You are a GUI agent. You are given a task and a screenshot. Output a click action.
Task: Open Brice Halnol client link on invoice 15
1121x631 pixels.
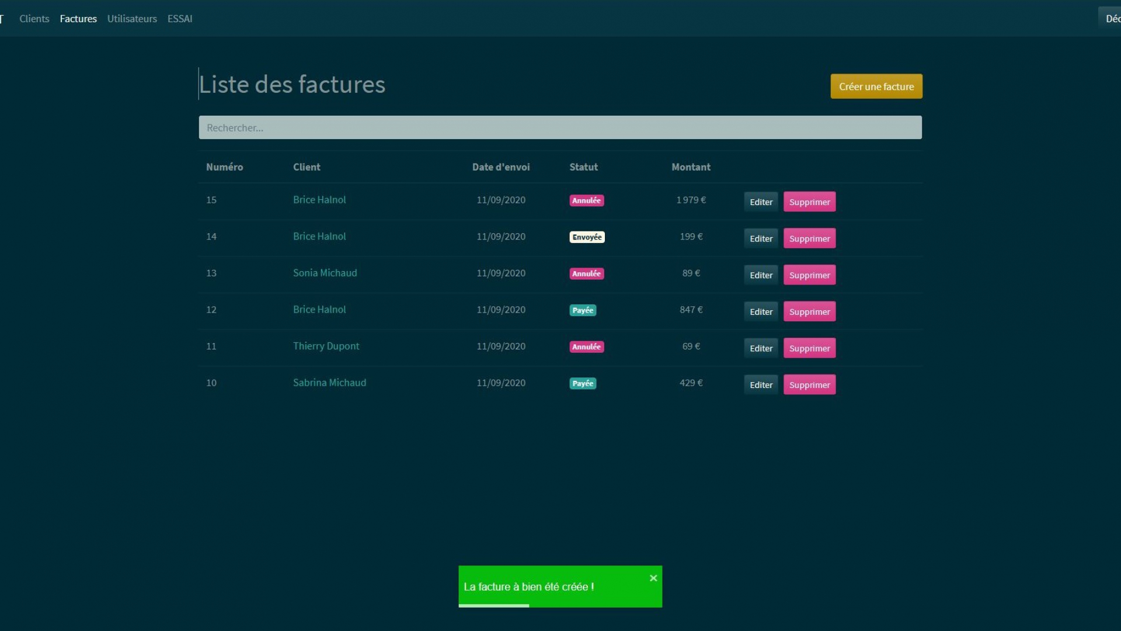point(319,200)
